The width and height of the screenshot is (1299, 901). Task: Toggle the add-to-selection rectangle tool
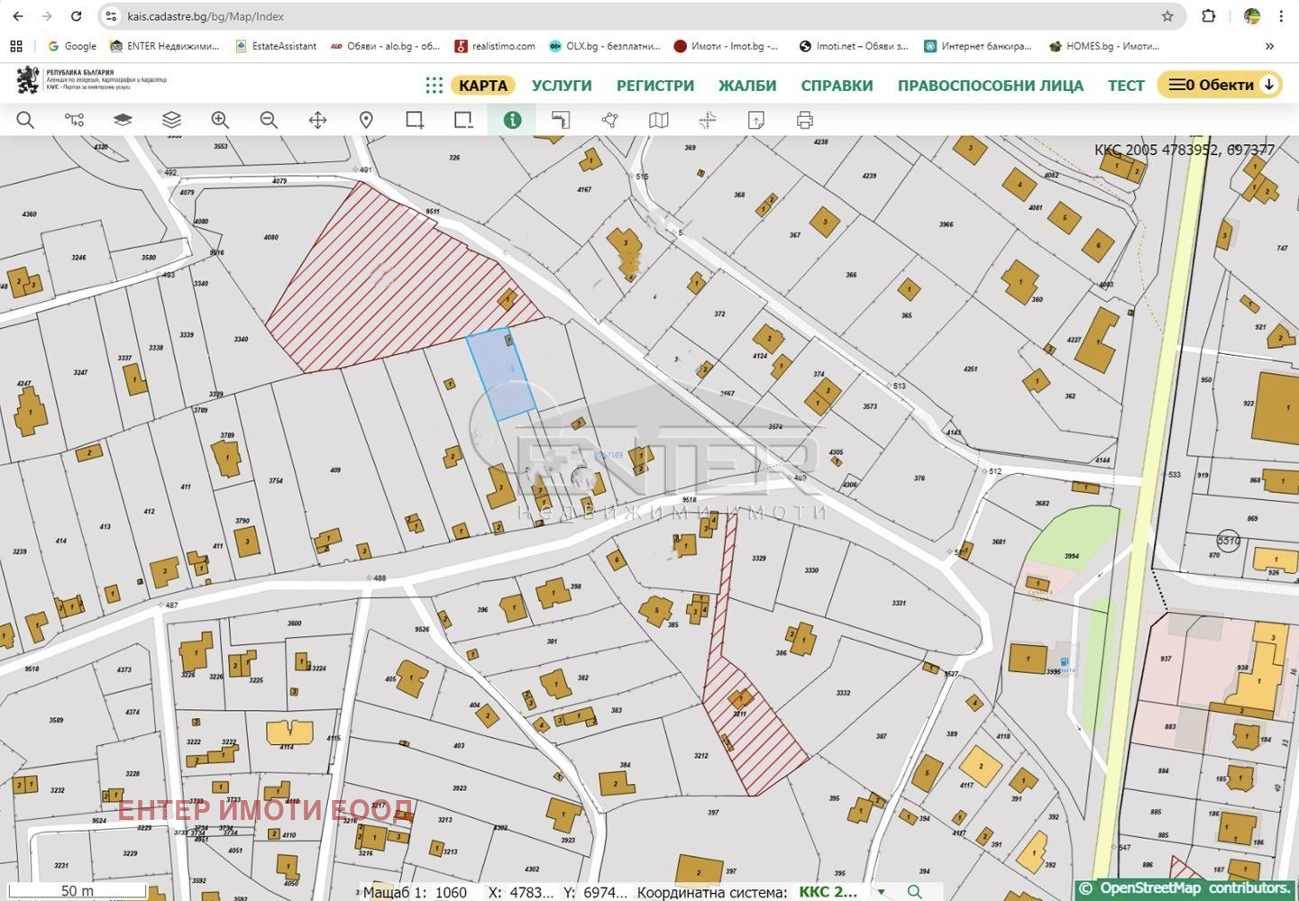[415, 120]
